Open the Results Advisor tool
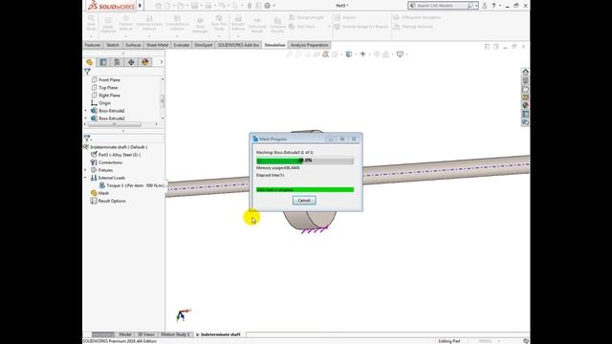612x344 pixels. [x=238, y=23]
